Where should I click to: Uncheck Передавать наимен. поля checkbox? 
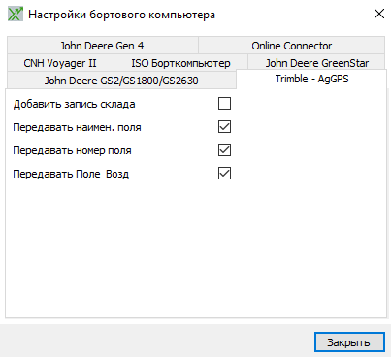click(224, 127)
